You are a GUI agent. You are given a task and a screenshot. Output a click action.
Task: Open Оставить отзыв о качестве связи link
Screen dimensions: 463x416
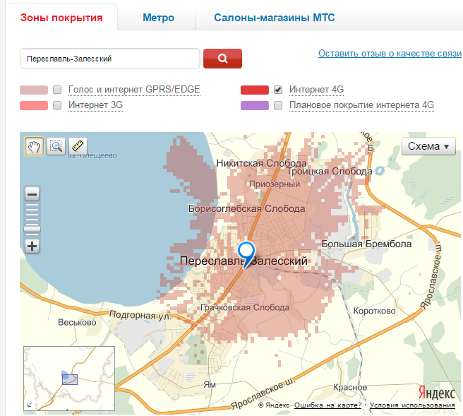(x=390, y=53)
